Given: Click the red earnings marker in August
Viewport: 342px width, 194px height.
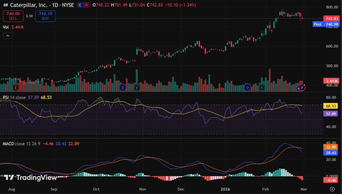Looking at the screenshot, I should pyautogui.click(x=15, y=87).
